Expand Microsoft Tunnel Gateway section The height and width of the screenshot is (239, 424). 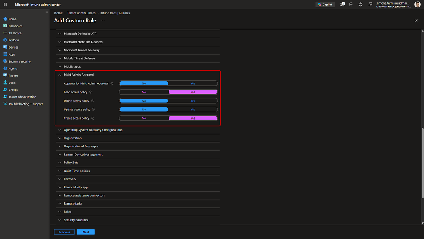point(137,50)
